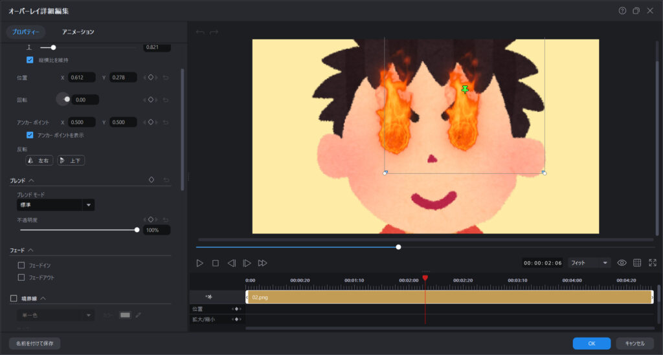Screen dimensions: 663x355
Task: Step to previous frame
Action: (x=231, y=263)
